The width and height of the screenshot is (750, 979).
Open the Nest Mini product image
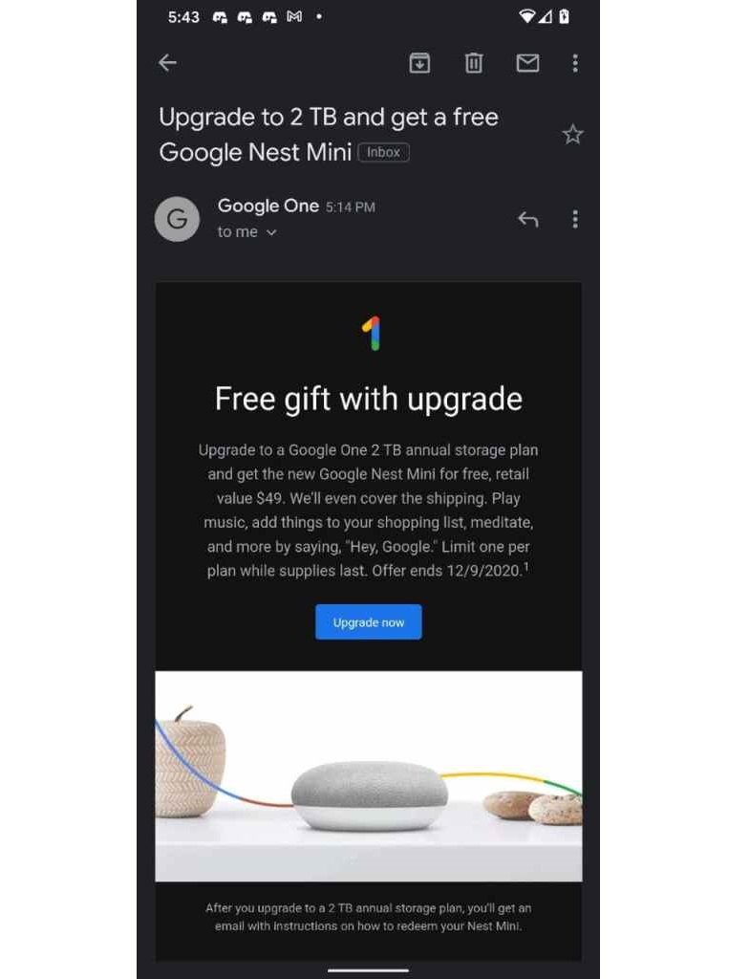pos(369,776)
